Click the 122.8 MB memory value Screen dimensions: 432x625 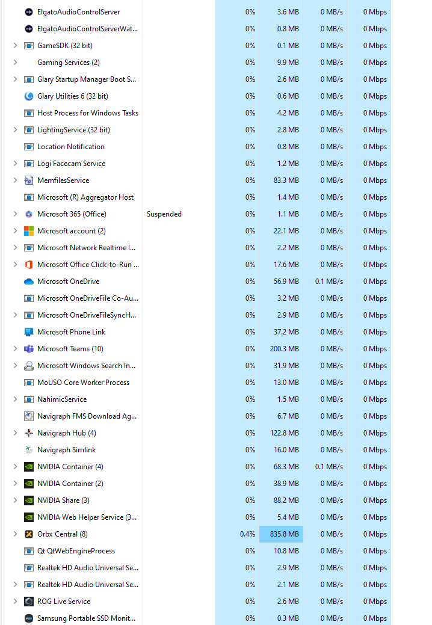click(x=284, y=433)
